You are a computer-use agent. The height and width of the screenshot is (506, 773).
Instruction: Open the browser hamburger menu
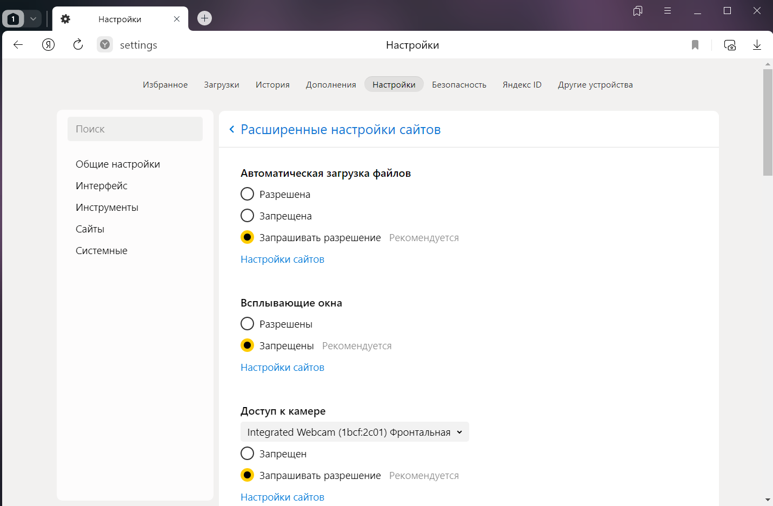668,11
